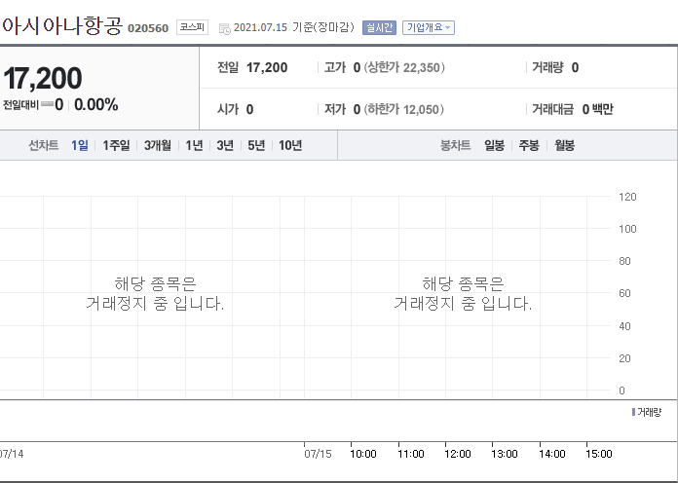Switch to the 3개월 chart period

158,145
